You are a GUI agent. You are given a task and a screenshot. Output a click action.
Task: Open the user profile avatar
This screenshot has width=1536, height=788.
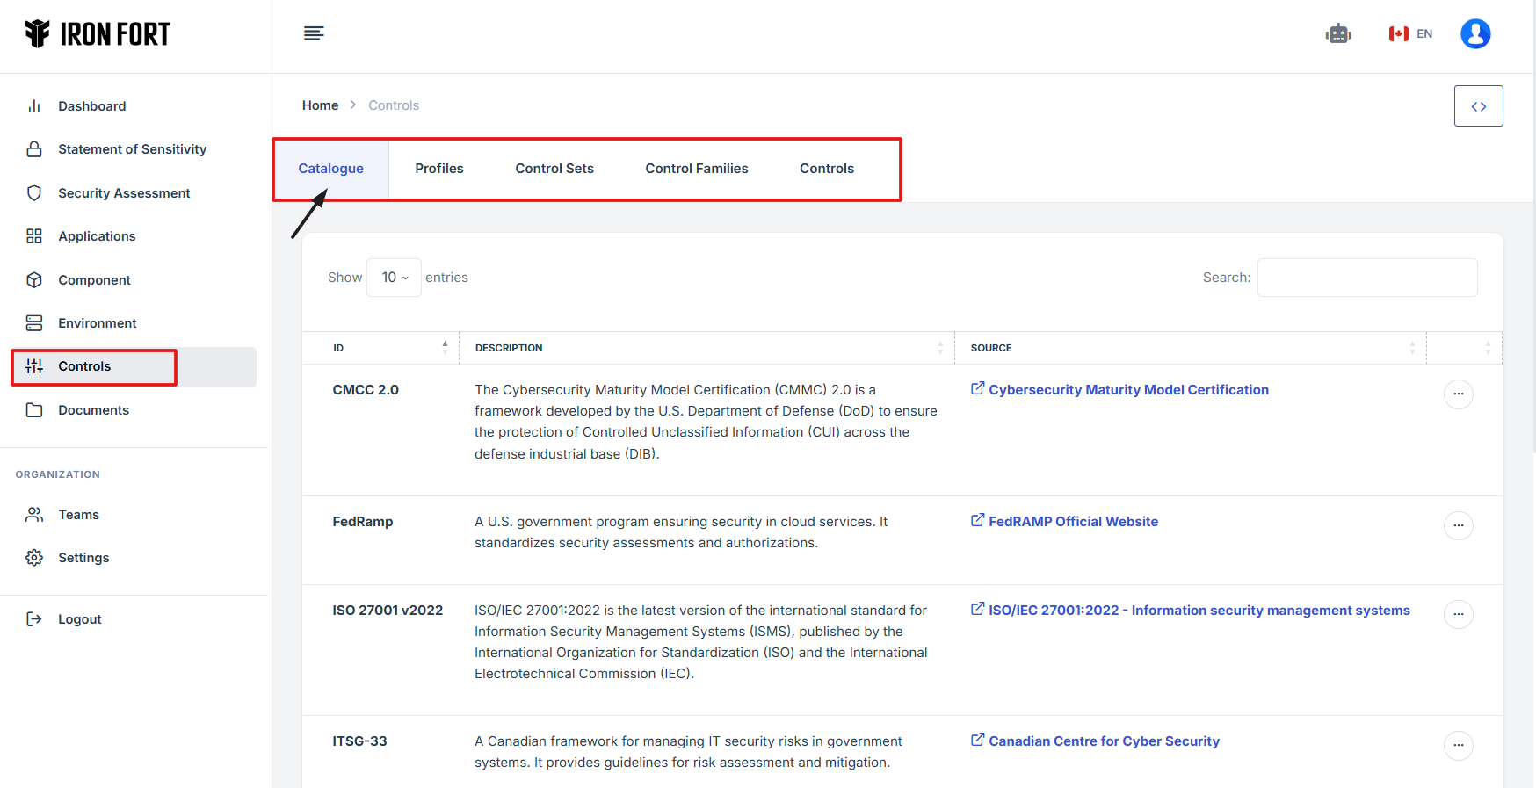click(x=1474, y=34)
